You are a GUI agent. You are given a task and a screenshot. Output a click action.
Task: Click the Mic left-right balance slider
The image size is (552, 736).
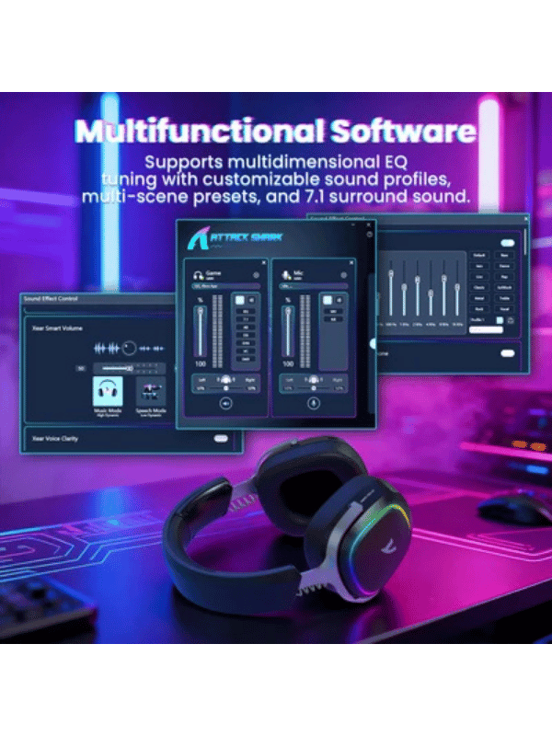coord(314,387)
